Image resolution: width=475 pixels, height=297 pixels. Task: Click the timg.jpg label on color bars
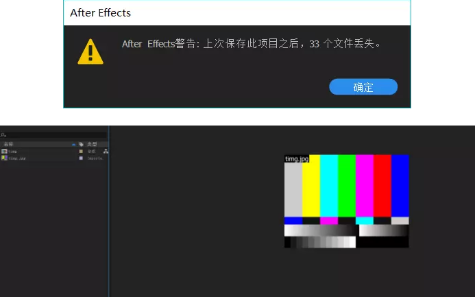297,159
